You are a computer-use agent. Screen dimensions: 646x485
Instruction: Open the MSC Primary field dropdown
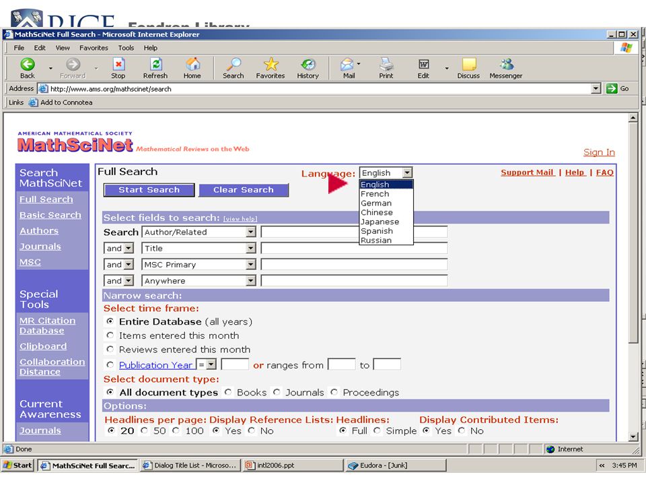[x=250, y=264]
